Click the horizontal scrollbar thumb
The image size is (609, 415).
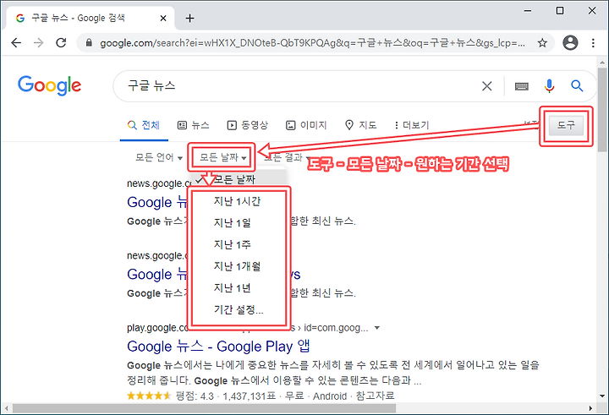205,408
